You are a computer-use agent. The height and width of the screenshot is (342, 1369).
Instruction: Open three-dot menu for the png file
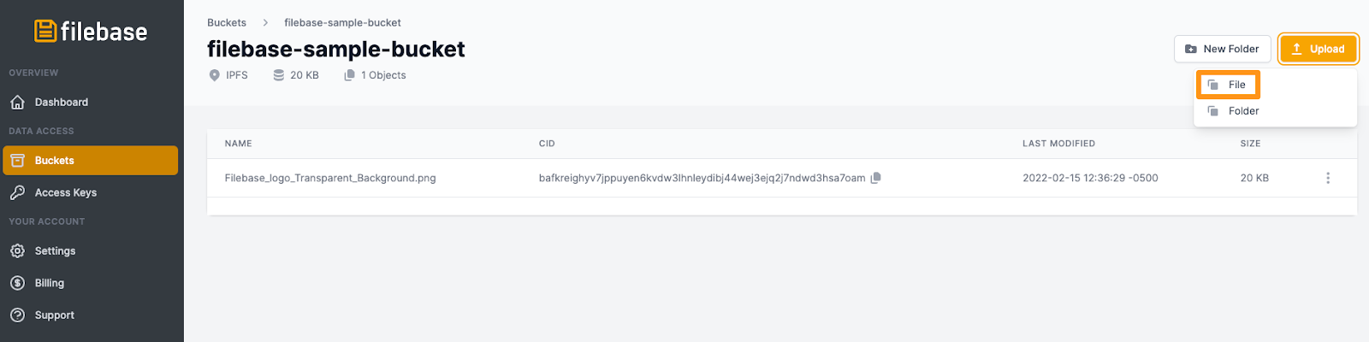pyautogui.click(x=1328, y=178)
